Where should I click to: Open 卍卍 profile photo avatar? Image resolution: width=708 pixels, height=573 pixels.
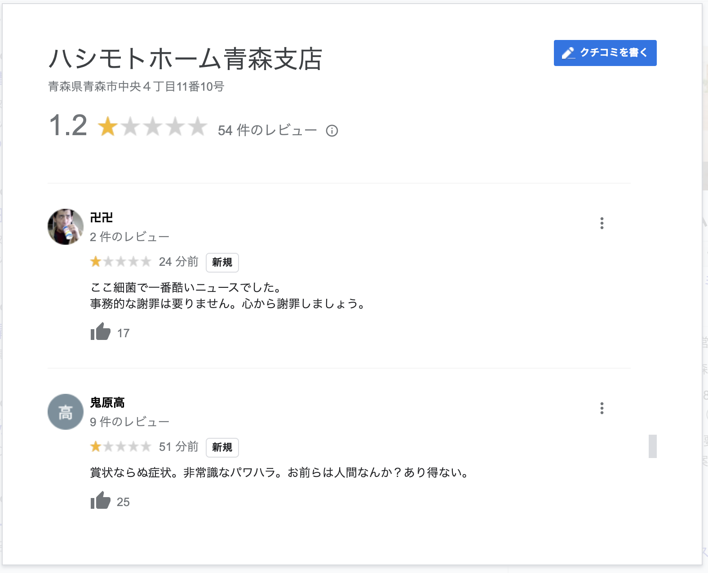coord(66,227)
